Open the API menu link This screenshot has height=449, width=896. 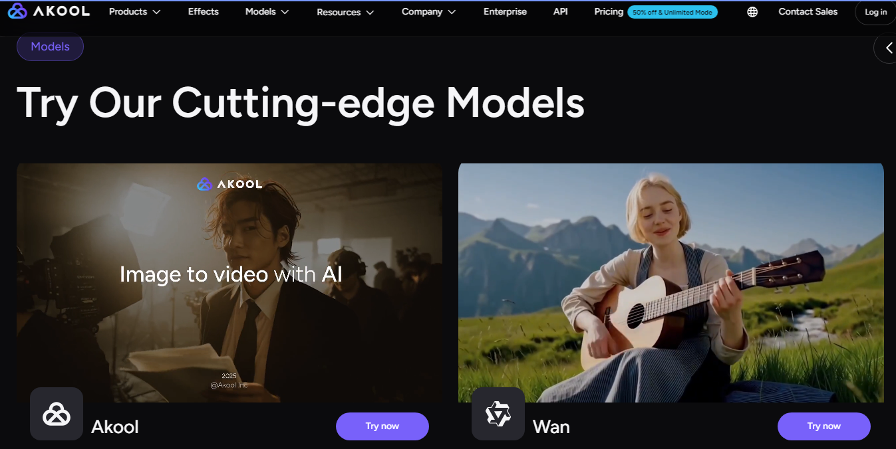[561, 12]
